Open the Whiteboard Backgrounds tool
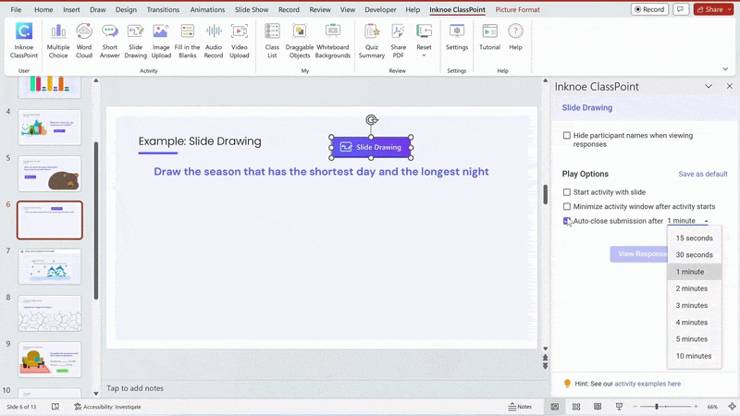 332,38
